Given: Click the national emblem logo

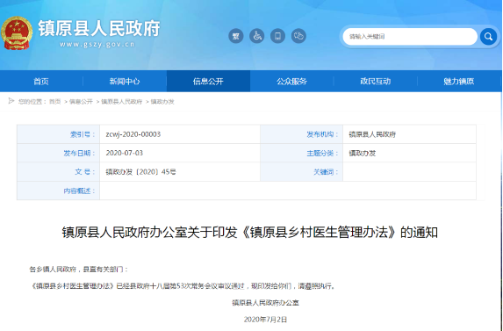Looking at the screenshot, I should [x=17, y=33].
